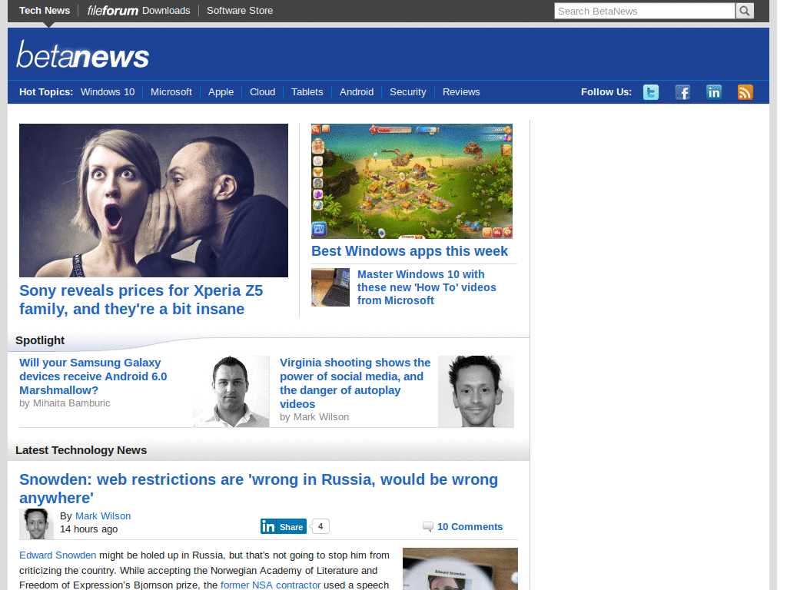The width and height of the screenshot is (787, 590).
Task: Select the Reviews hot topic
Action: 461,92
